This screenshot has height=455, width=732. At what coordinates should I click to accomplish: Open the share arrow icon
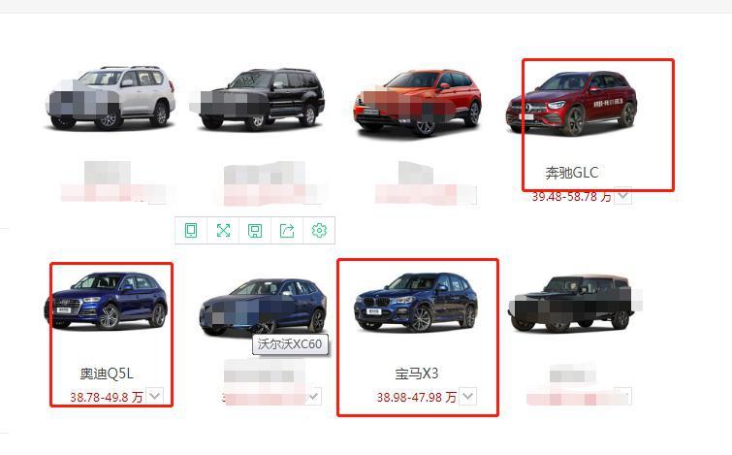tap(287, 230)
